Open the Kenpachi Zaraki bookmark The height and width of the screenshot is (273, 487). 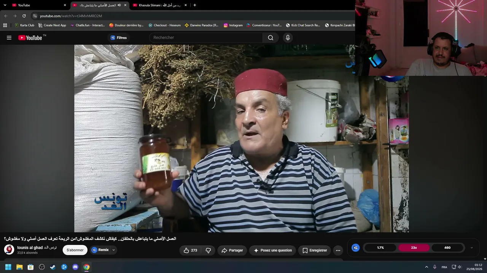click(340, 25)
